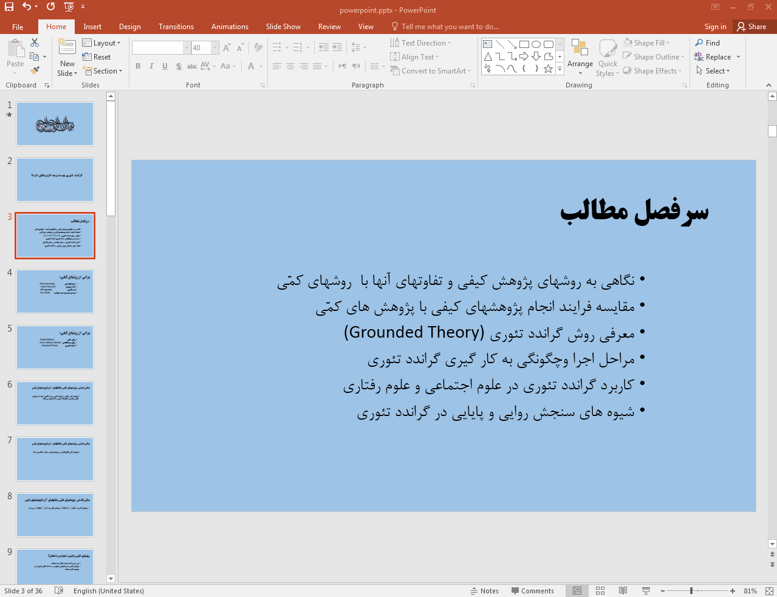
Task: Select slide 6 thumbnail
Action: tap(55, 403)
